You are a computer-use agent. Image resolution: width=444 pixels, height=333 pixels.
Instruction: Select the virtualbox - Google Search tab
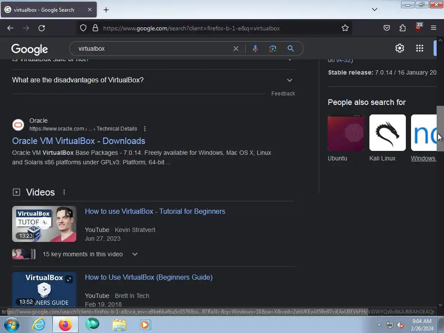[x=49, y=10]
